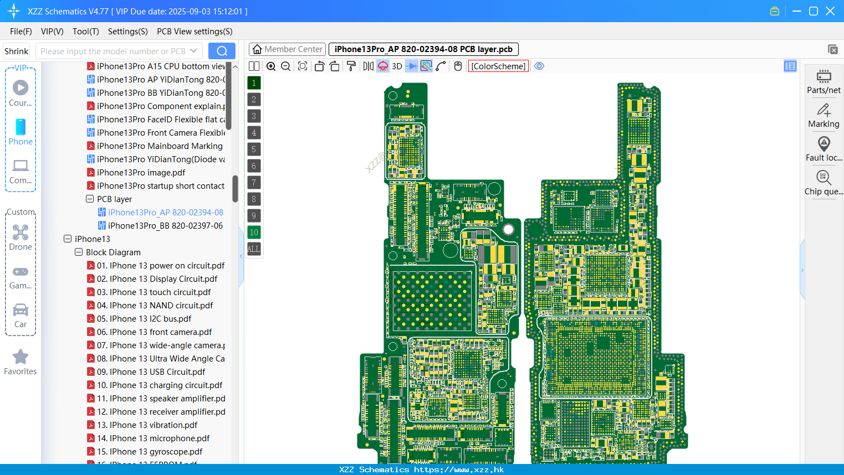Click the detach window icon below the title bar
Screen dimensions: 844x475
pos(833,49)
